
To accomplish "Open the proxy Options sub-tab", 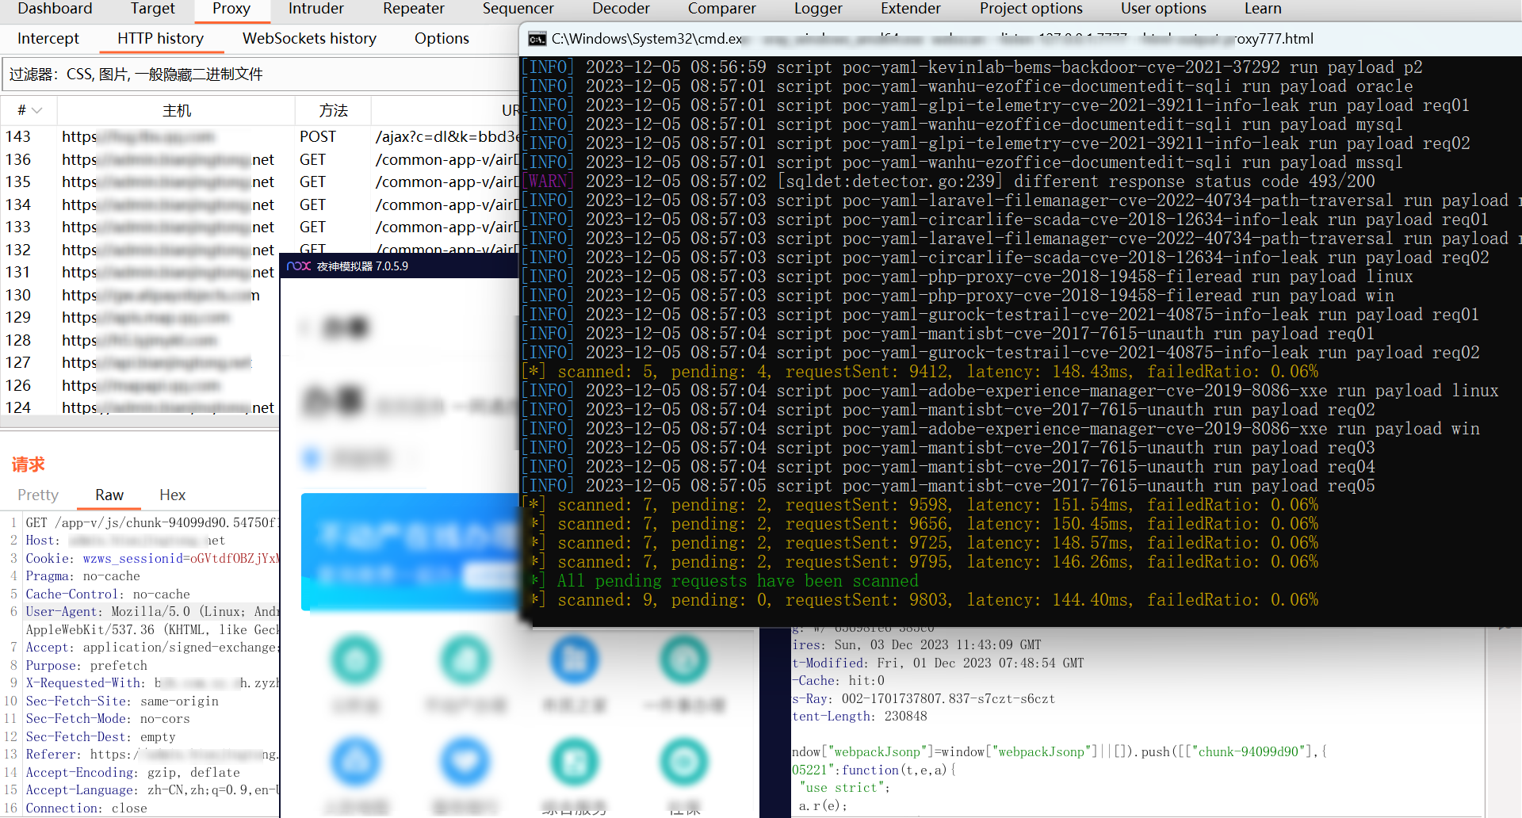I will (x=442, y=38).
